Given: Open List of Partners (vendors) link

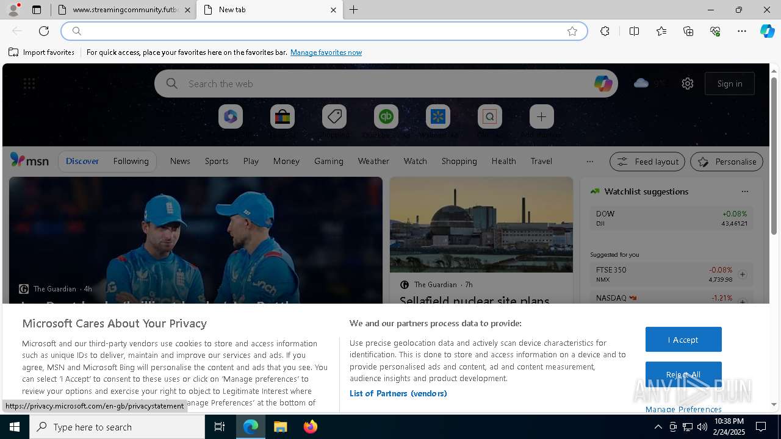Looking at the screenshot, I should click(398, 393).
